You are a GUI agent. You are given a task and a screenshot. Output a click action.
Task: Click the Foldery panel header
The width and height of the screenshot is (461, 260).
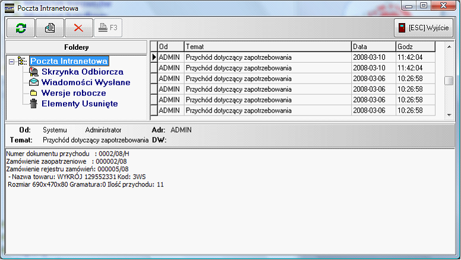(76, 47)
